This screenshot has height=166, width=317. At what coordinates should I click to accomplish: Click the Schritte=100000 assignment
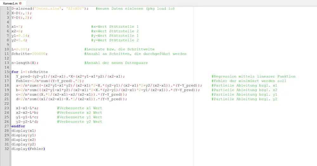coord(29,54)
